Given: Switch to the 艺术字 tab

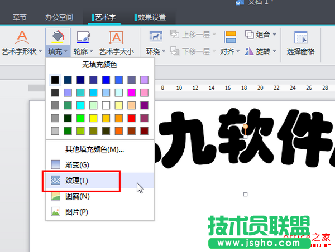Looking at the screenshot, I should tap(104, 17).
